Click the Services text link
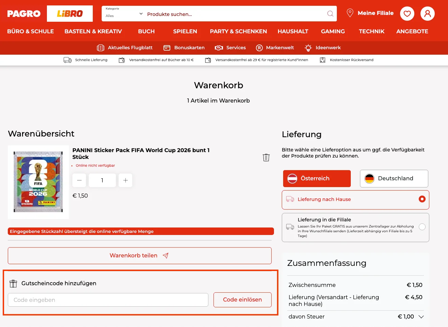The image size is (448, 327). click(x=236, y=48)
